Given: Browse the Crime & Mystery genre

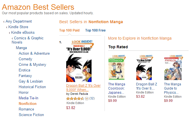Looking at the screenshot, I should 32,65.
